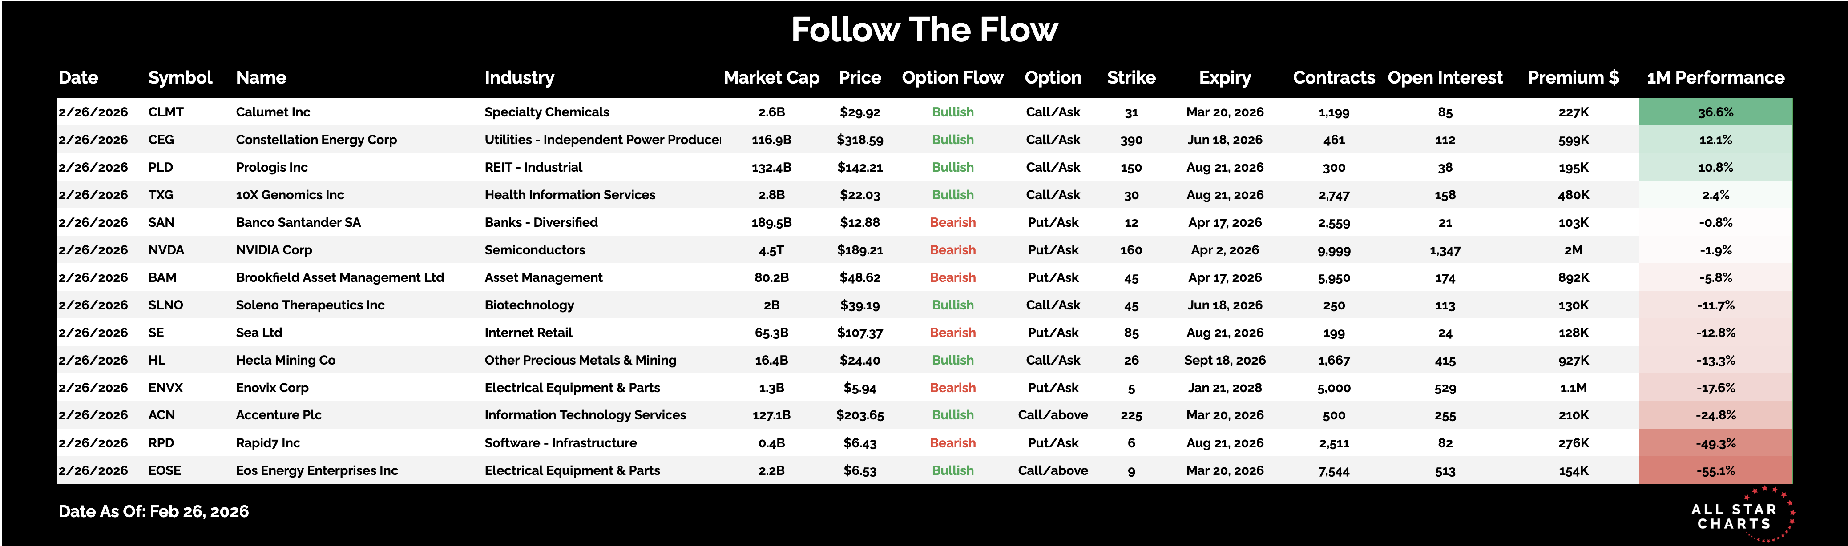Image resolution: width=1848 pixels, height=546 pixels.
Task: Select the 1M Performance column header
Action: (1715, 77)
